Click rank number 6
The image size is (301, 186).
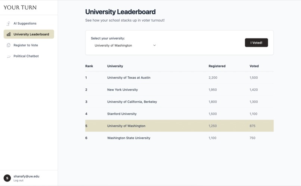[86, 138]
